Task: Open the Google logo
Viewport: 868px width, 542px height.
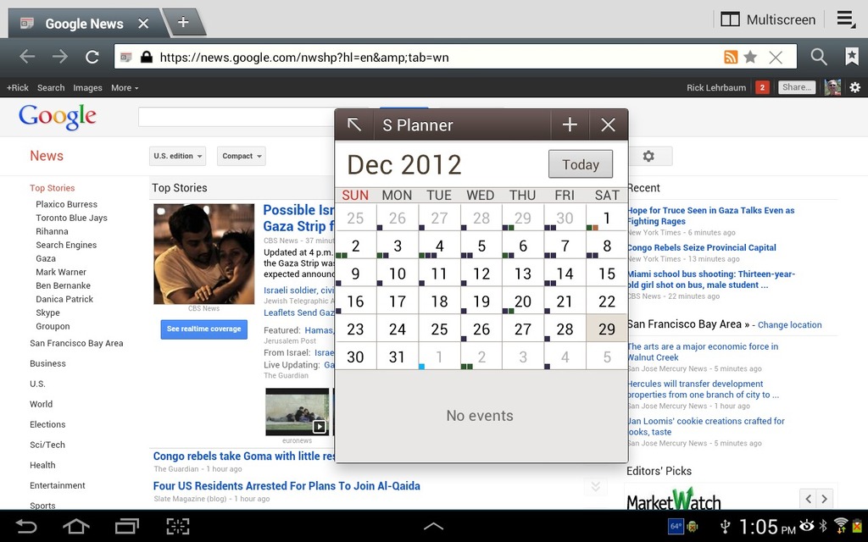Action: click(x=58, y=117)
